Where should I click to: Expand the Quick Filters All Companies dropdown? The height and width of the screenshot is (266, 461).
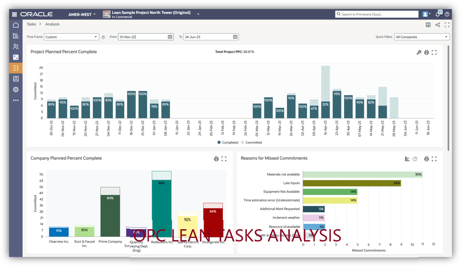click(421, 37)
